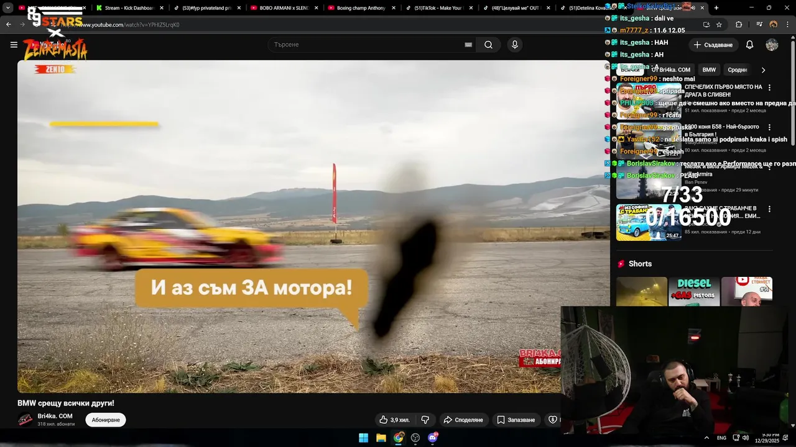This screenshot has width=796, height=447.
Task: Click the YouTube search magnifier button
Action: (488, 45)
